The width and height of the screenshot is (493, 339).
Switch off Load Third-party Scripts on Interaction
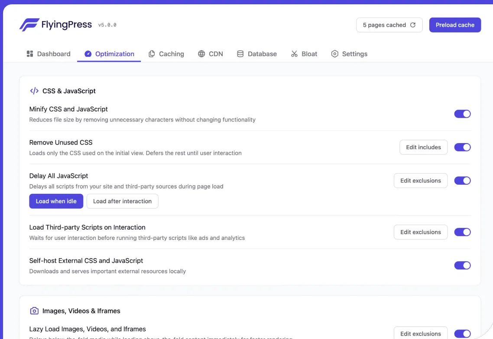click(x=463, y=232)
